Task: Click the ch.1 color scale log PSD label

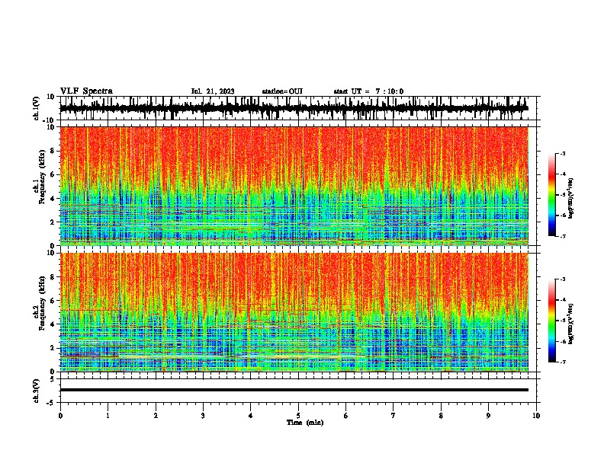Action: pos(571,199)
